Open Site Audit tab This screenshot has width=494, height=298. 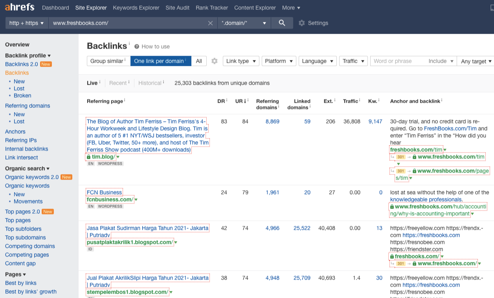pyautogui.click(x=177, y=8)
